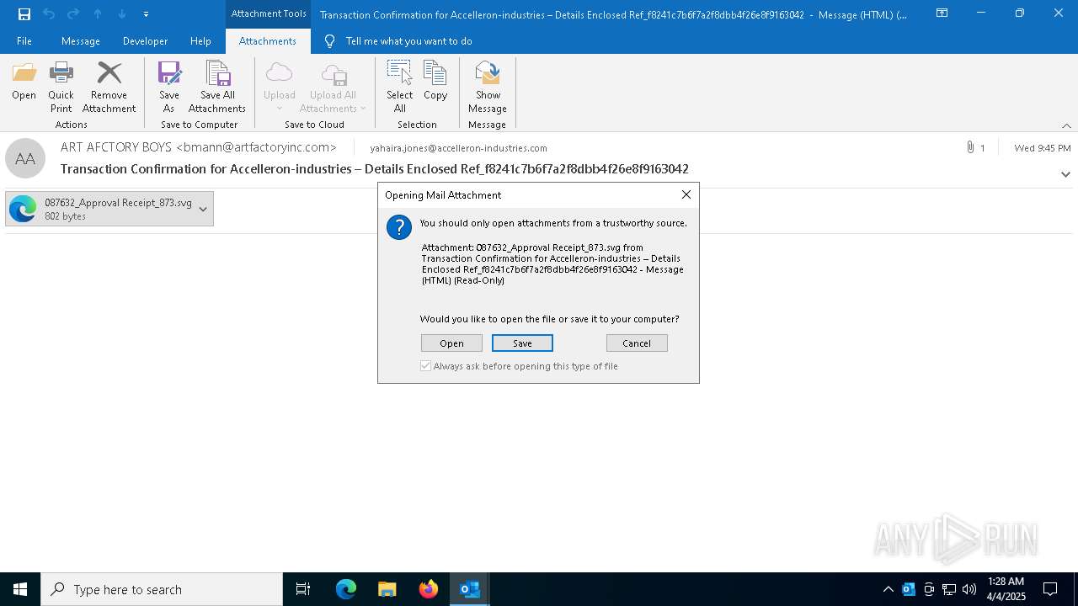Close the Opening Mail Attachment dialog
The height and width of the screenshot is (606, 1078).
tap(686, 194)
